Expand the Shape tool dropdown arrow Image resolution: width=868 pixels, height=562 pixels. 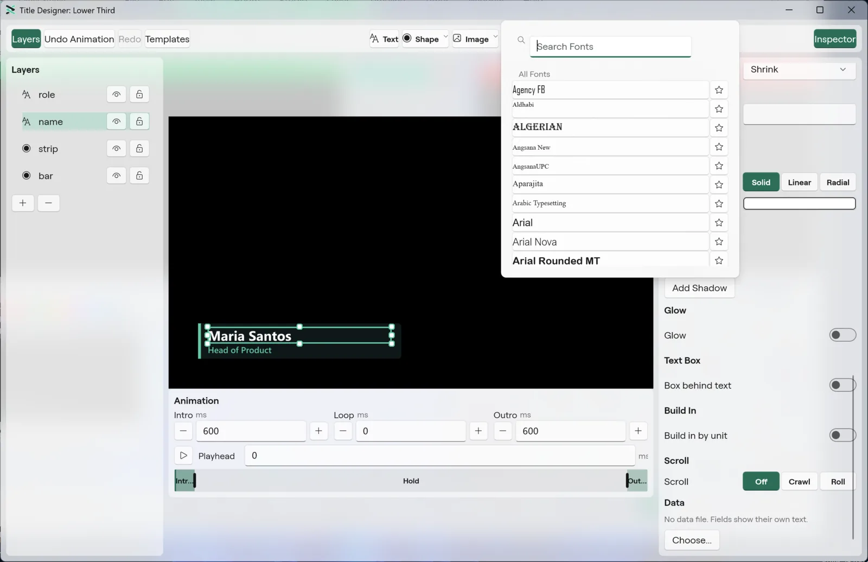tap(445, 37)
